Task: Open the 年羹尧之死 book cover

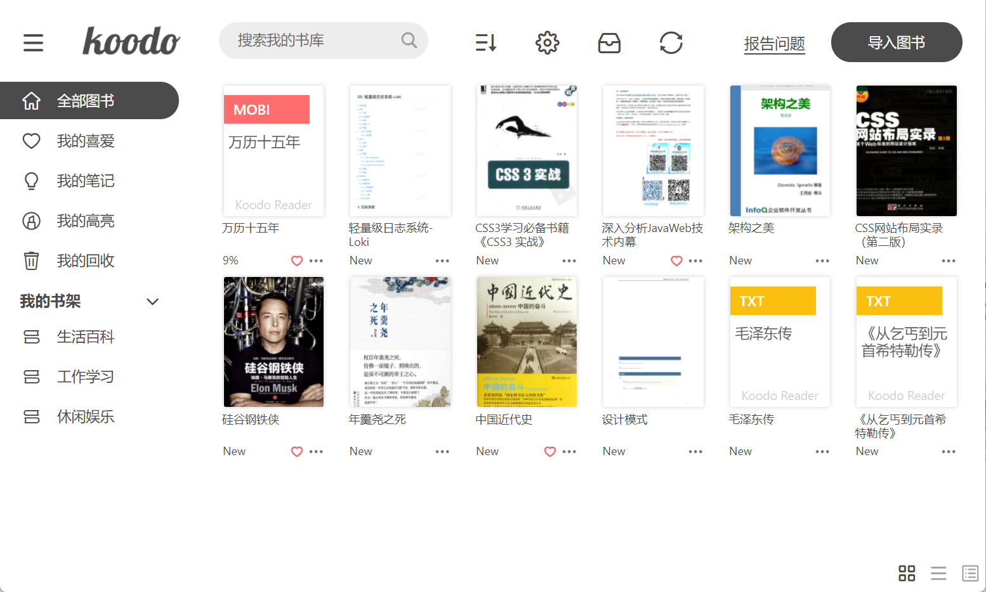Action: click(400, 342)
